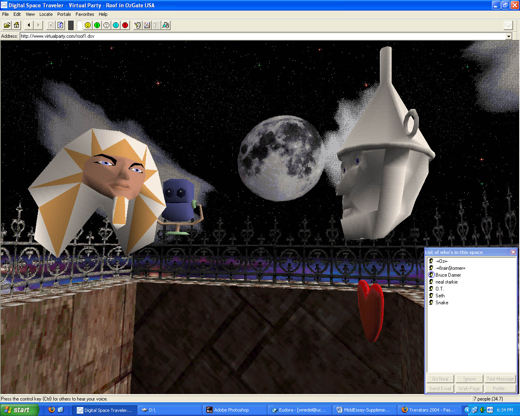Open the avatar pencil edit tool
The image size is (520, 416).
pos(138,25)
